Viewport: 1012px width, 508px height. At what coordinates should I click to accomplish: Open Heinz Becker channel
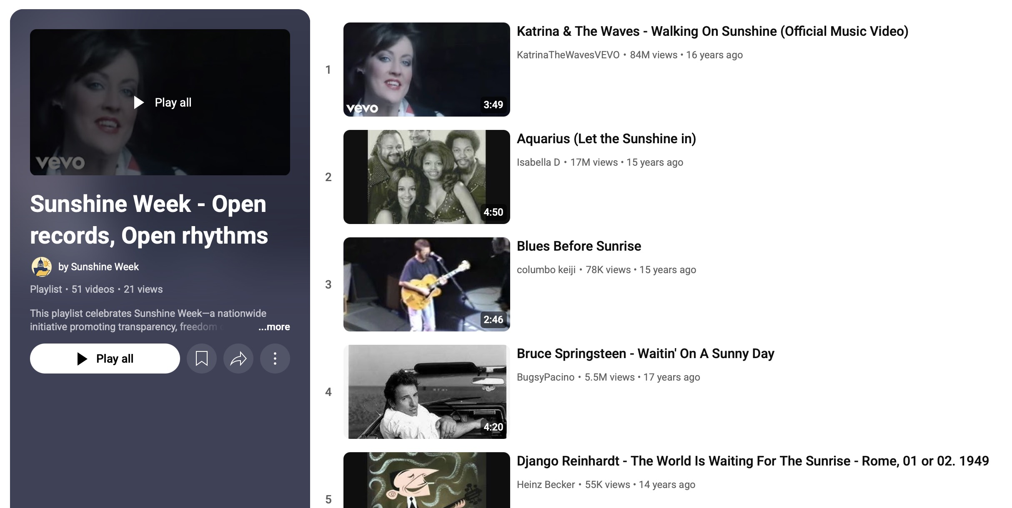pyautogui.click(x=546, y=485)
